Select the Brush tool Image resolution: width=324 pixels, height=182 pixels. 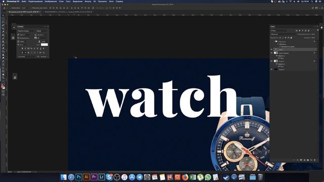click(x=3, y=38)
